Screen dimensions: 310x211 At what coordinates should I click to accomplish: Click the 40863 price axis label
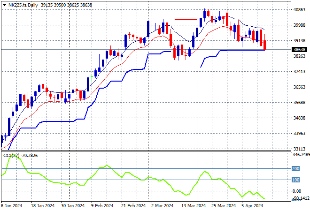tap(298, 9)
